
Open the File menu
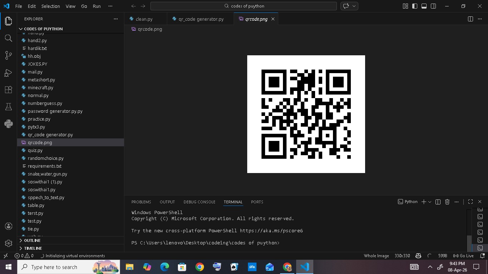point(19,6)
